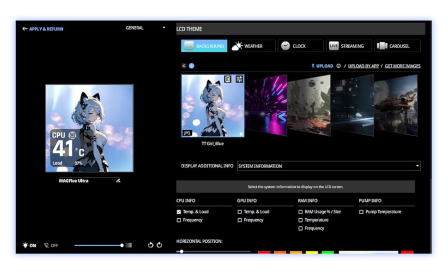
Task: Open the GENERAL dropdown
Action: (x=145, y=28)
